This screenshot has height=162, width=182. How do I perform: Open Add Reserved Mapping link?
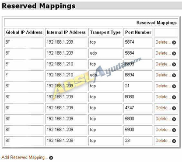tap(24, 157)
